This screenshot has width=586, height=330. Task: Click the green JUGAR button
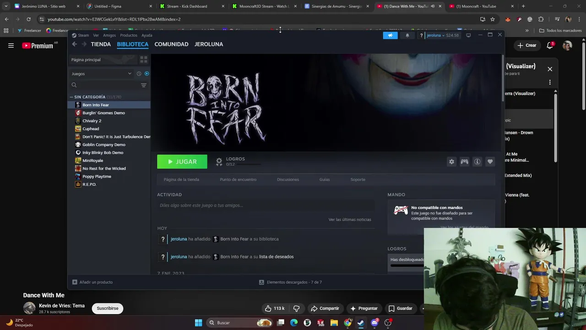point(182,162)
